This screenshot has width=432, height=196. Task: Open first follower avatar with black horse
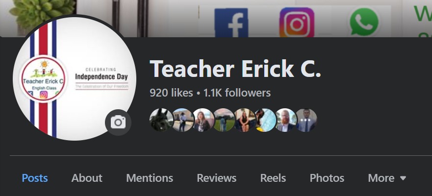click(x=161, y=120)
